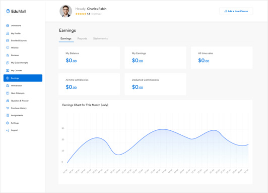The height and width of the screenshot is (193, 268).
Task: Click the Earnings page heading
Action: (68, 30)
